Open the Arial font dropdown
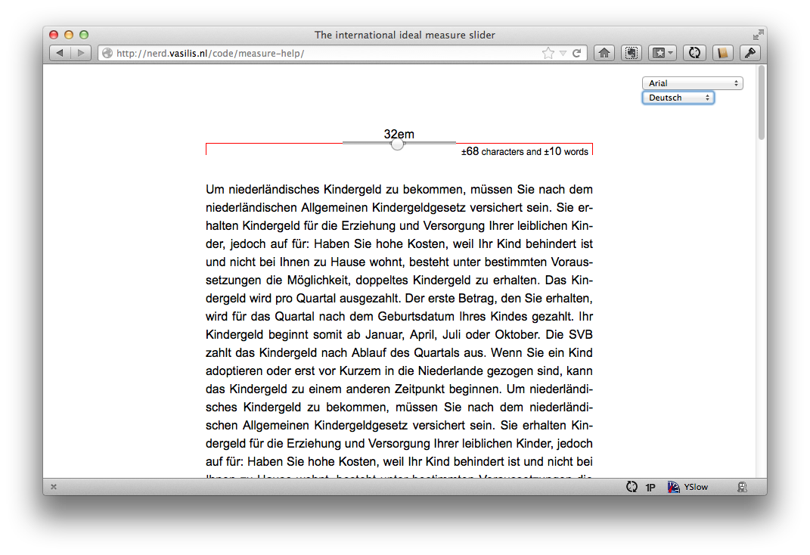The image size is (810, 555). pos(692,83)
